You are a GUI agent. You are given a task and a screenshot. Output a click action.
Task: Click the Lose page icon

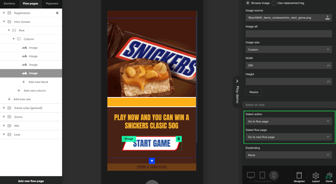(9, 134)
